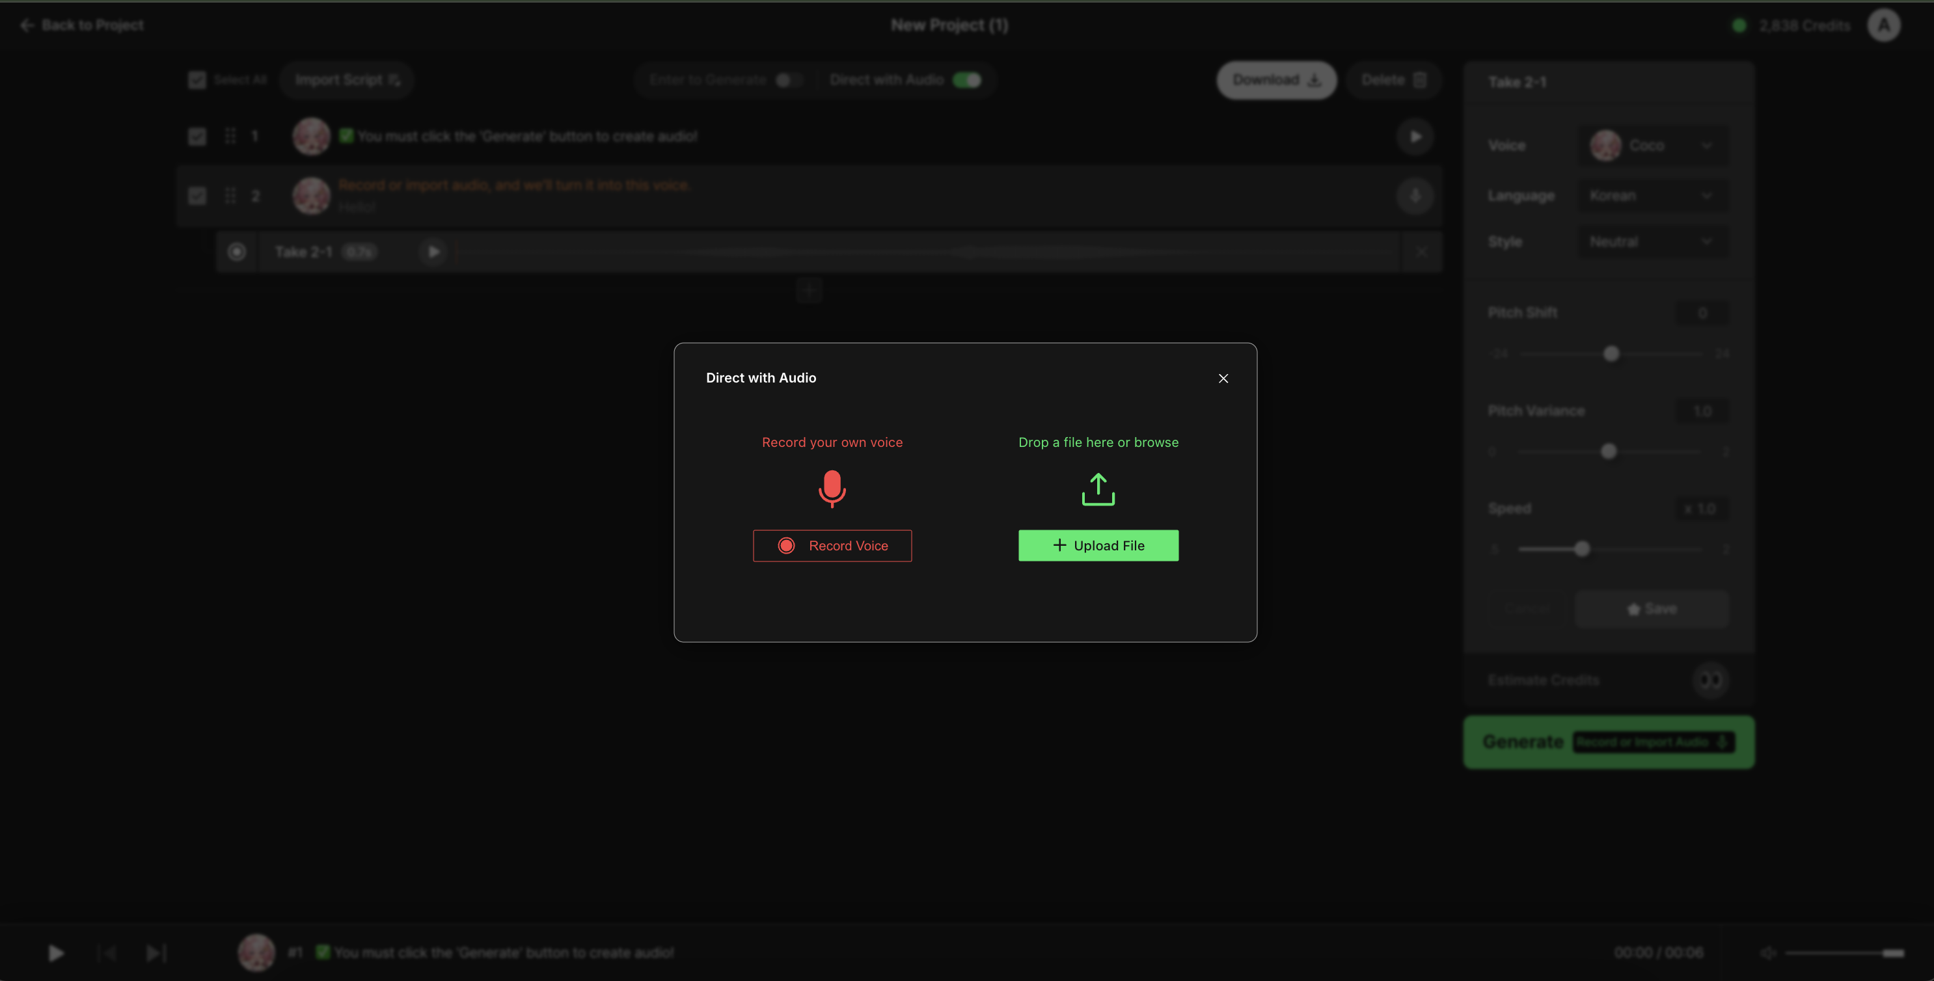Play Take 2-1

[433, 252]
